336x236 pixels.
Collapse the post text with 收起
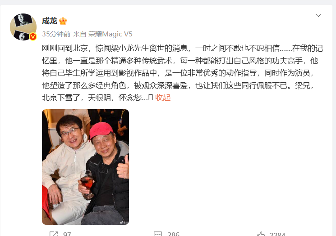click(163, 98)
